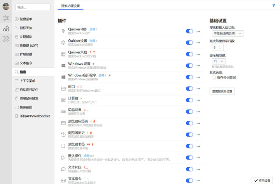Click the speech bubble icon for 文本片段
This screenshot has height=184, width=280.
point(63,169)
